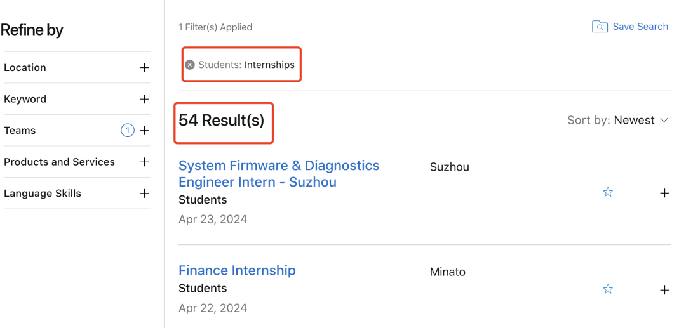686x328 pixels.
Task: Click the Teams filter count badge
Action: tap(127, 131)
